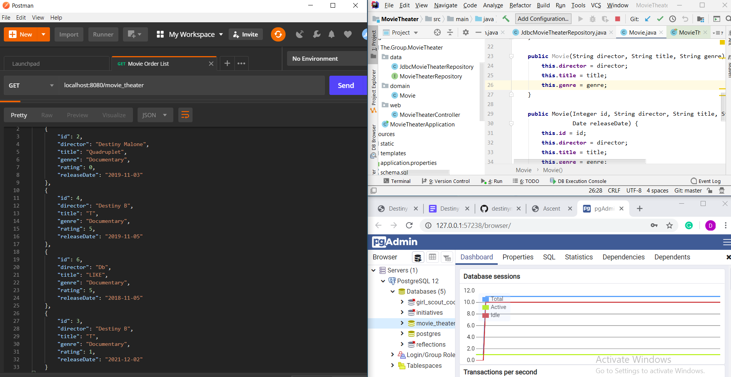Switch to pgAdmin Statistics tab
731x377 pixels.
click(578, 257)
